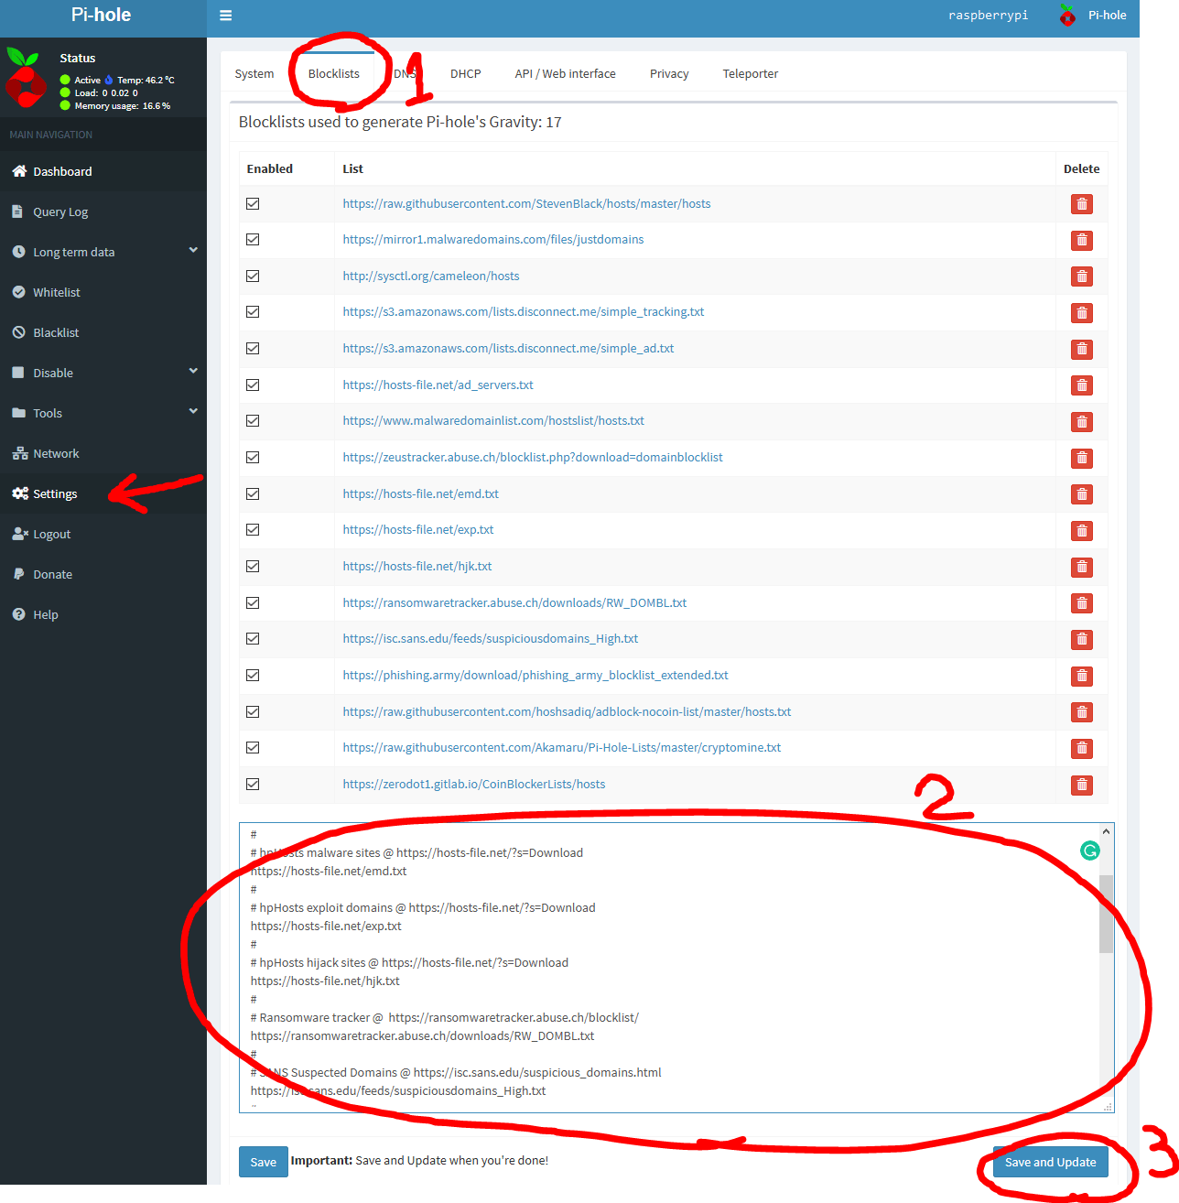The width and height of the screenshot is (1179, 1203).
Task: Delete the sysctl.org cameleon blocklist
Action: pos(1082,276)
